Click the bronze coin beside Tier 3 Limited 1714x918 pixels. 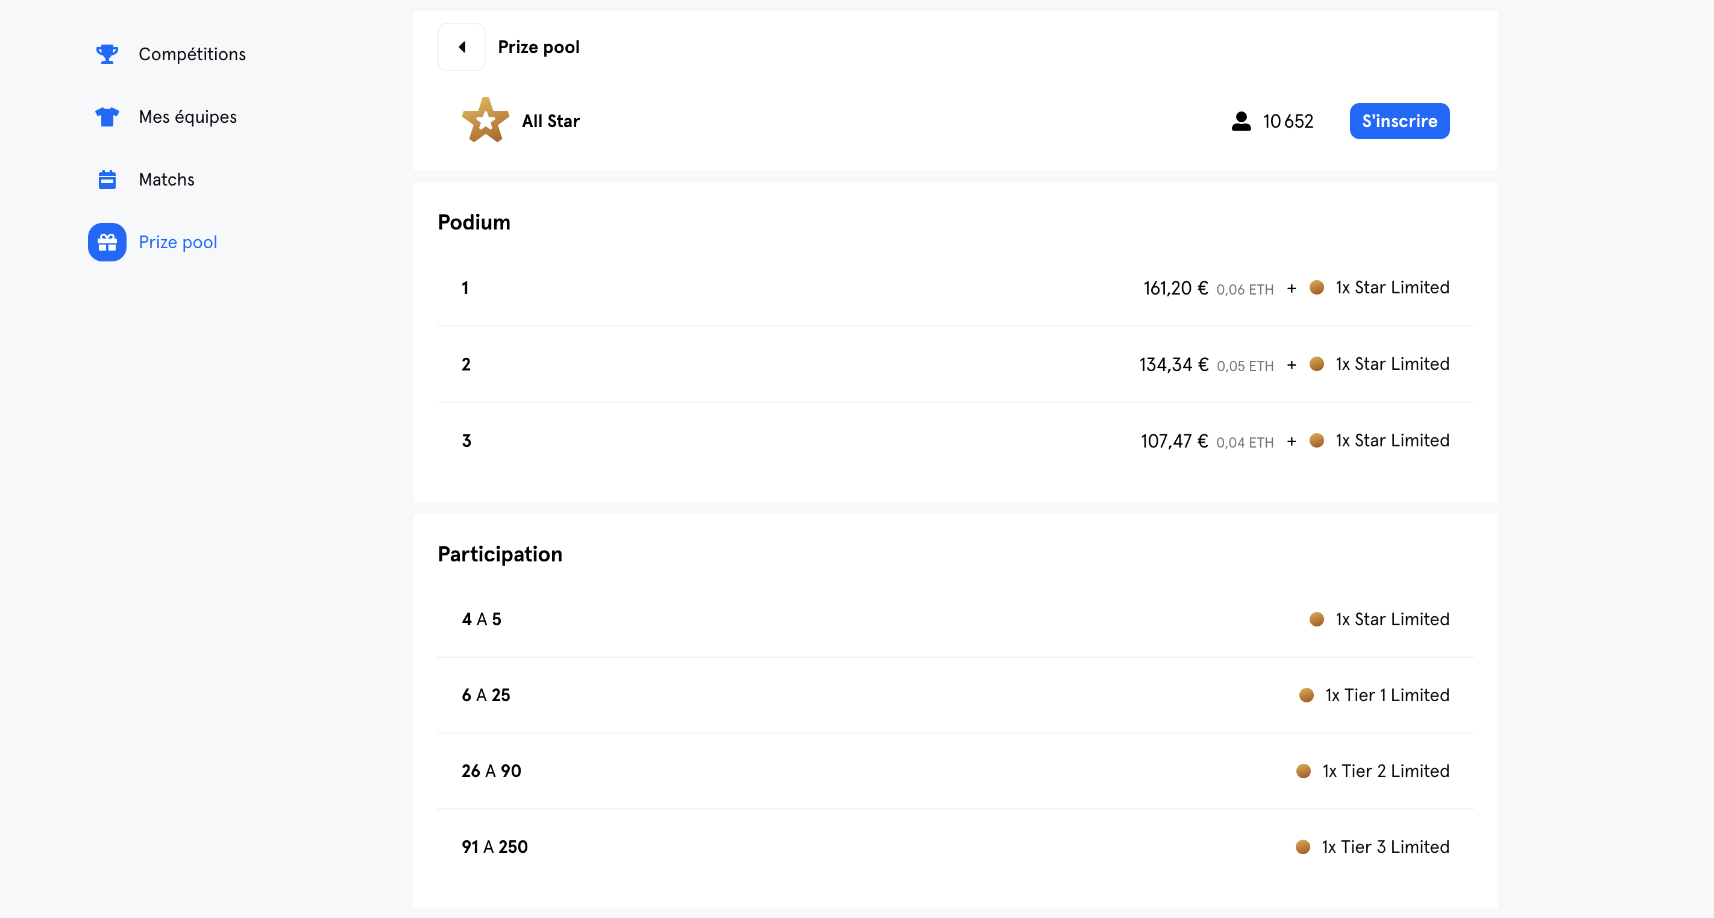1303,847
